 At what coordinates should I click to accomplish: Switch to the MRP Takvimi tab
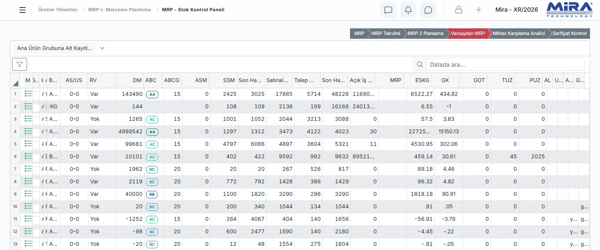pyautogui.click(x=386, y=33)
